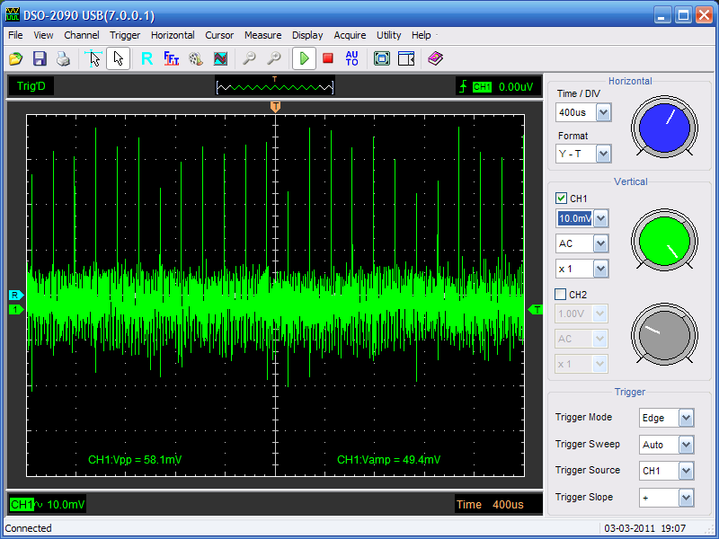Expand the Format Y - T dropdown
Viewport: 719px width, 539px height.
(603, 154)
